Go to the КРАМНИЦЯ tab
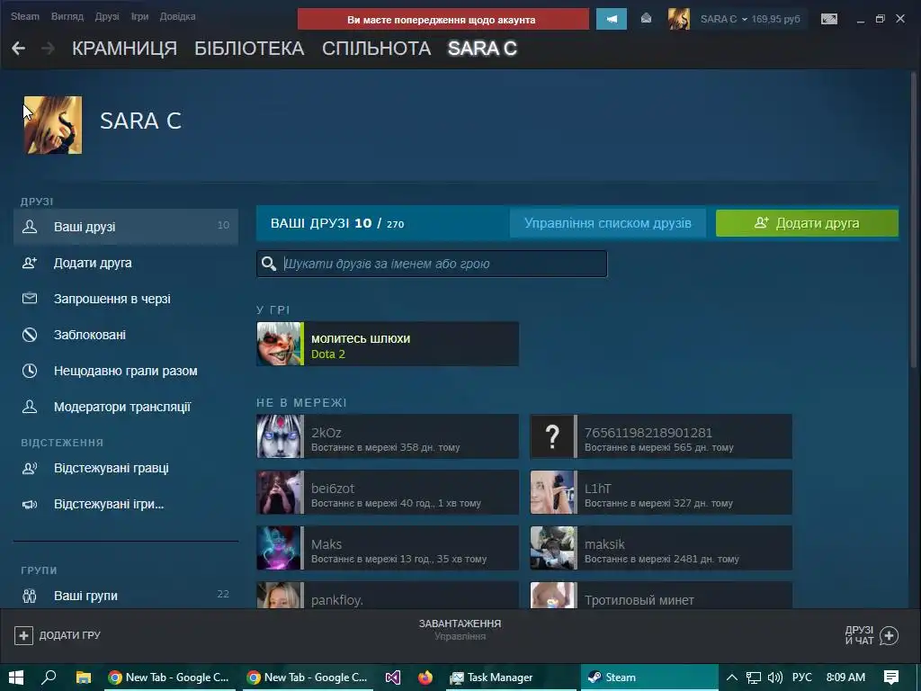The height and width of the screenshot is (691, 921). 124,49
